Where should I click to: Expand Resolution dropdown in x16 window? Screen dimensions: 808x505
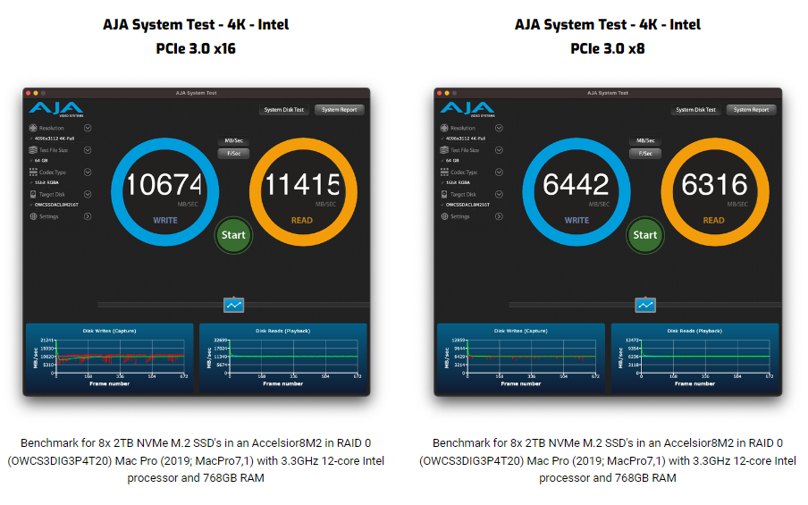pyautogui.click(x=88, y=128)
